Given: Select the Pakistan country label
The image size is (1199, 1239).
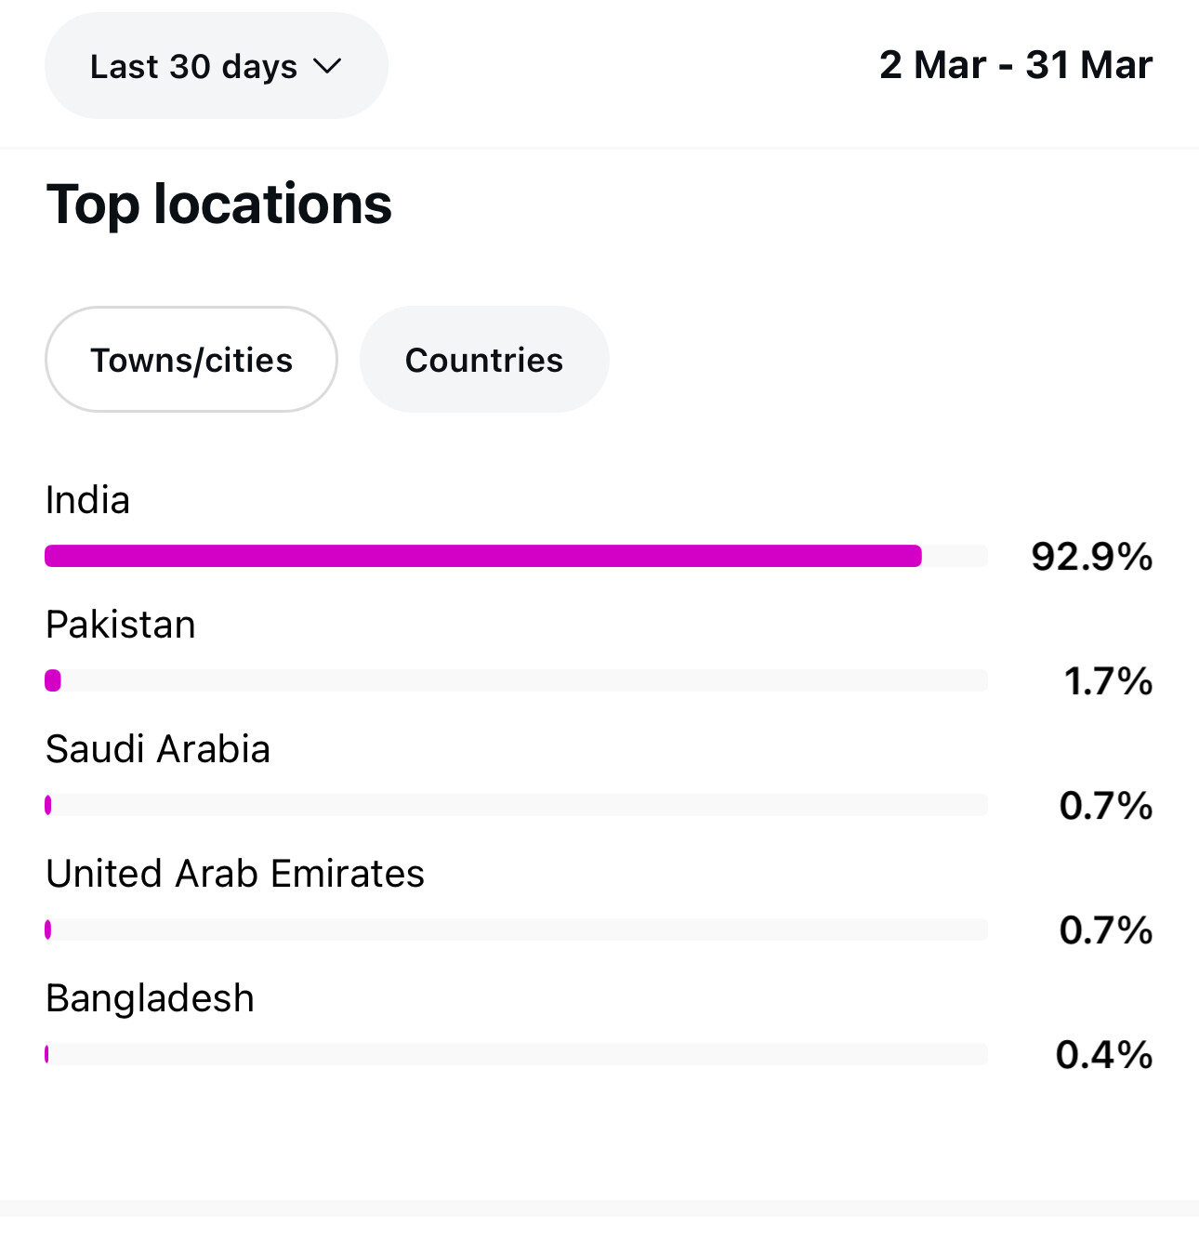Looking at the screenshot, I should [121, 625].
